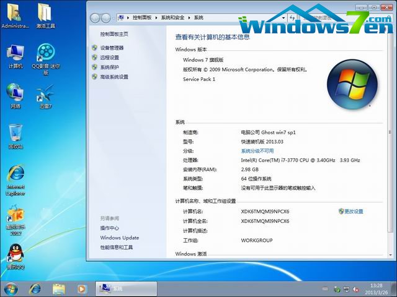
Task: Click the 更改设置 link for computer name
Action: tap(354, 212)
